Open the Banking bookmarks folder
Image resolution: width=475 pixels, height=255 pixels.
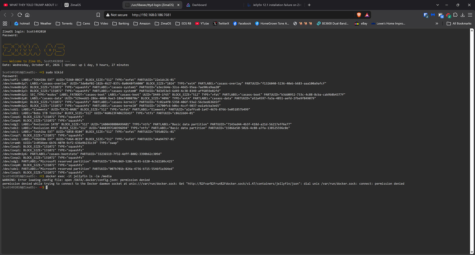coord(121,23)
